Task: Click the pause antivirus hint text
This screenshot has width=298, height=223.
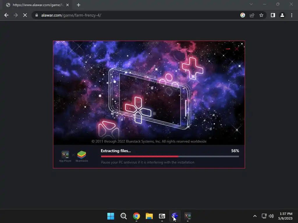Action: [x=148, y=162]
